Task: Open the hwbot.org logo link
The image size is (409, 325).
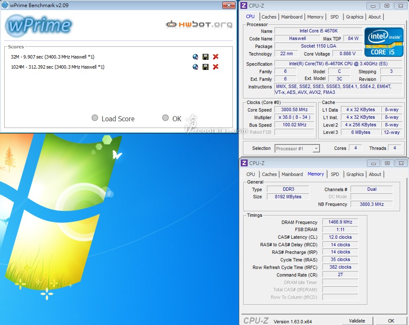Action: pyautogui.click(x=199, y=24)
